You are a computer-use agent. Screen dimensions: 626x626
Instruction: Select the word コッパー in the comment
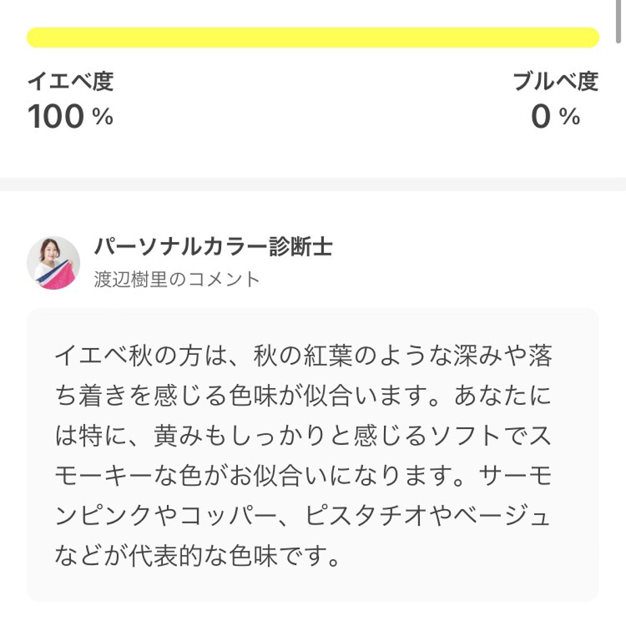click(x=229, y=515)
